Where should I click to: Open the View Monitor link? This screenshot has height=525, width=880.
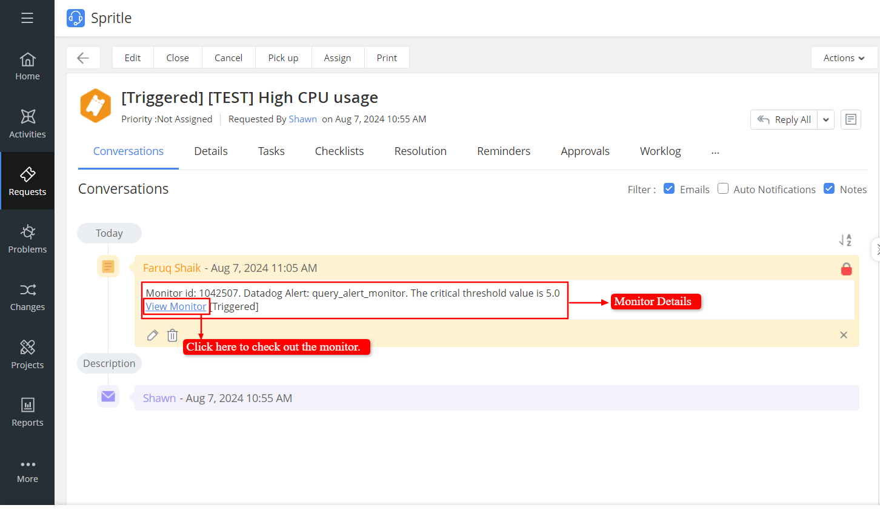click(176, 306)
